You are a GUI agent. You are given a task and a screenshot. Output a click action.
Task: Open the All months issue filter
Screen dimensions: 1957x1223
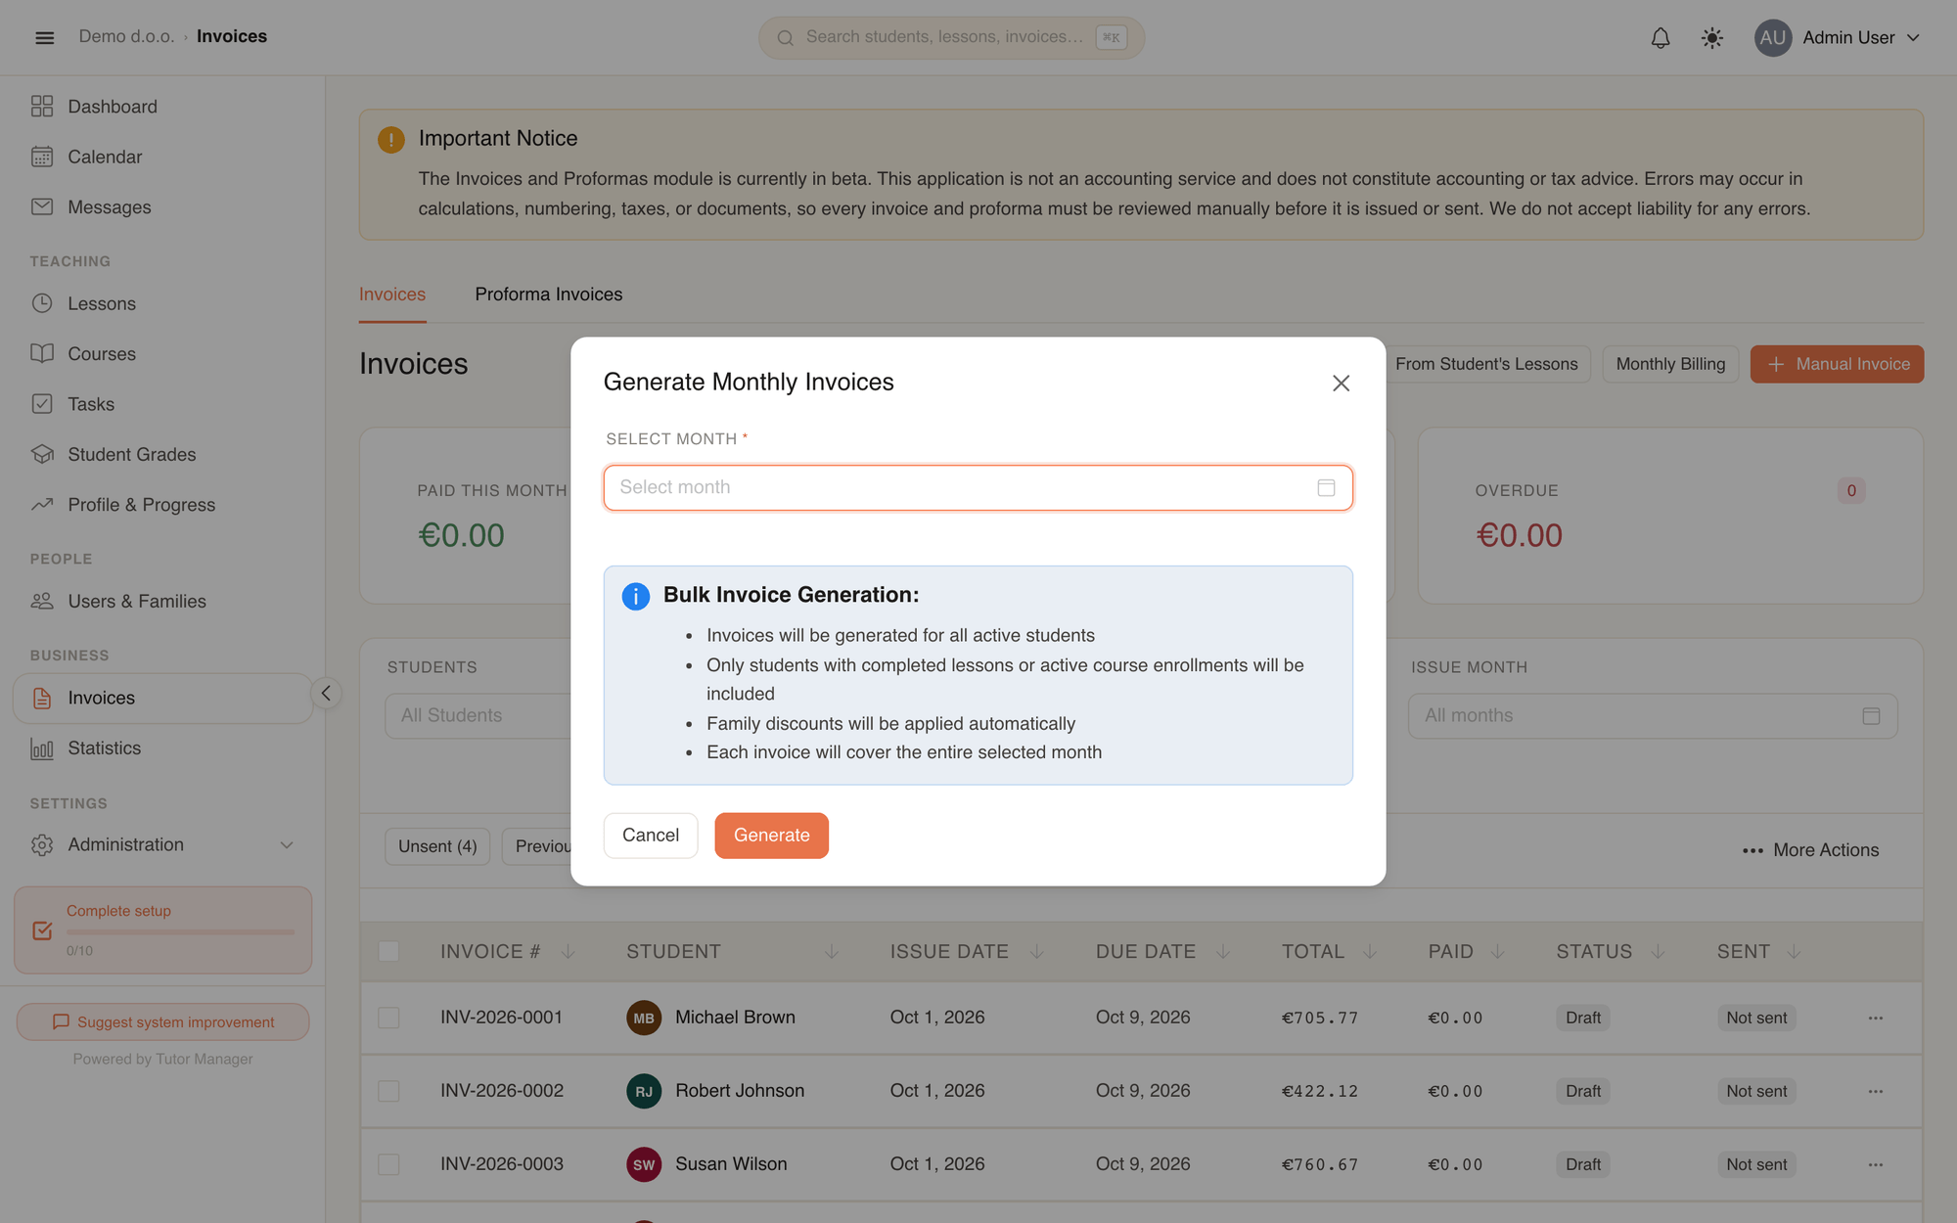click(1653, 716)
